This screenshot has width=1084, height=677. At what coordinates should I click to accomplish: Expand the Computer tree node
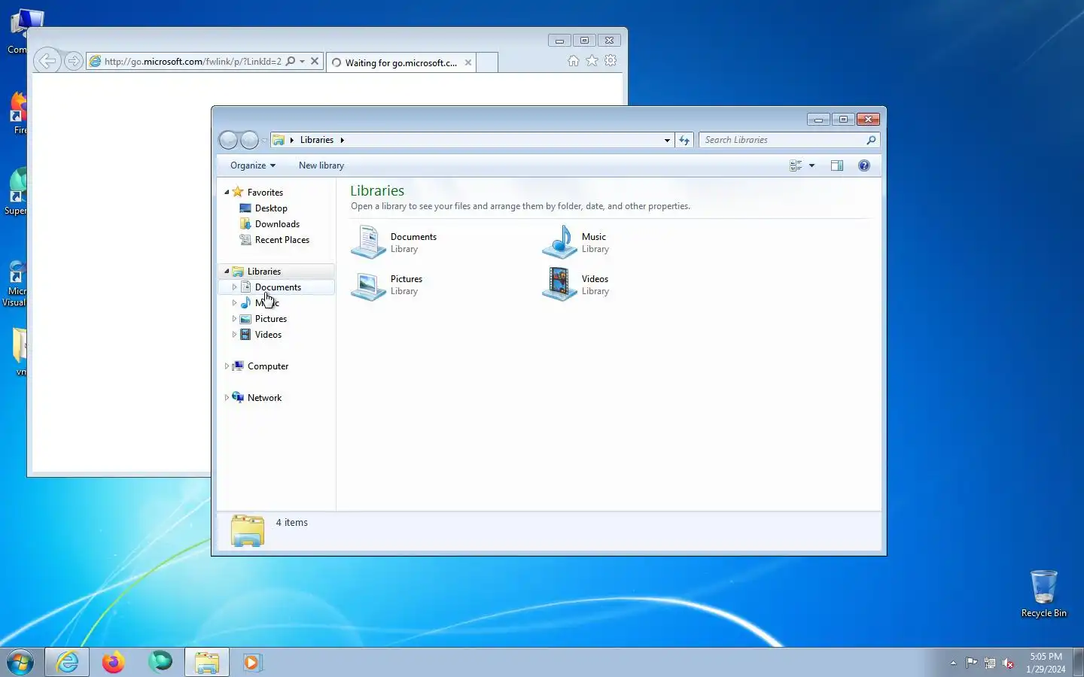[x=227, y=366]
